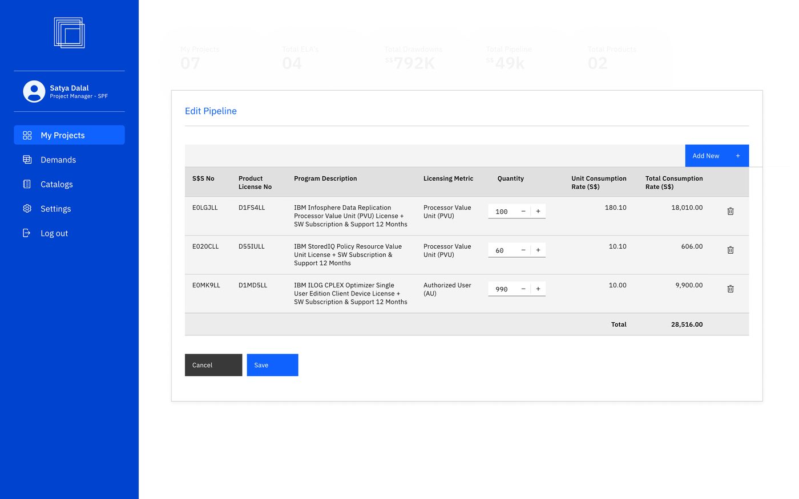The width and height of the screenshot is (799, 499).
Task: Delete the E020CLL row with trash icon
Action: [x=731, y=250]
